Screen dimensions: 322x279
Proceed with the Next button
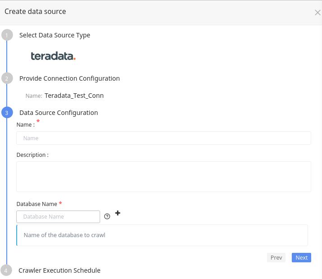point(301,257)
